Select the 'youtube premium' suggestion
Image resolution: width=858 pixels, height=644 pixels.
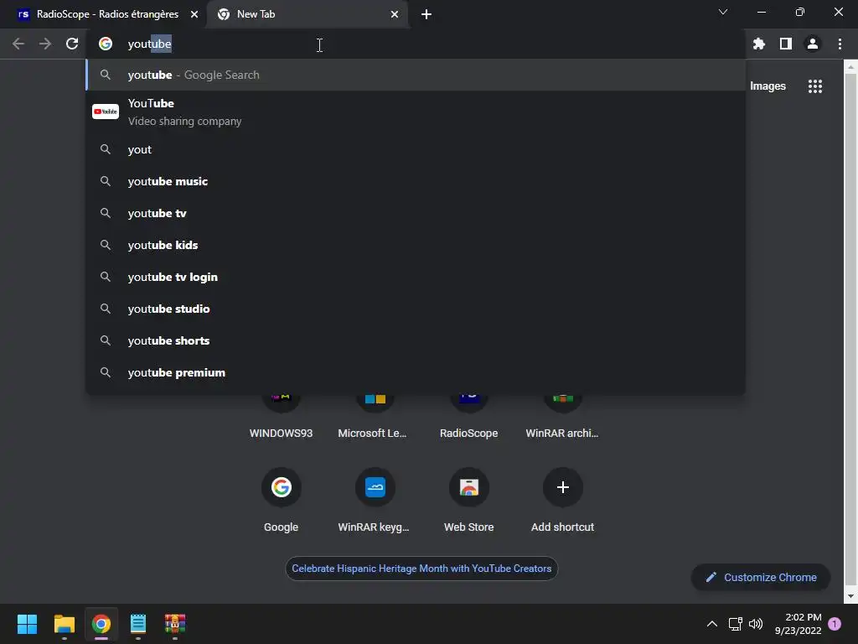(416, 372)
